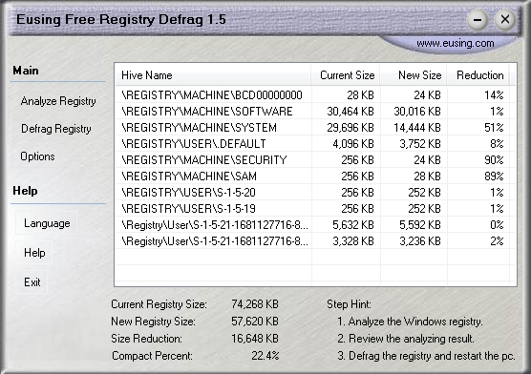531x374 pixels.
Task: Click step hint 'Defrag the registry and restart'
Action: [x=426, y=356]
